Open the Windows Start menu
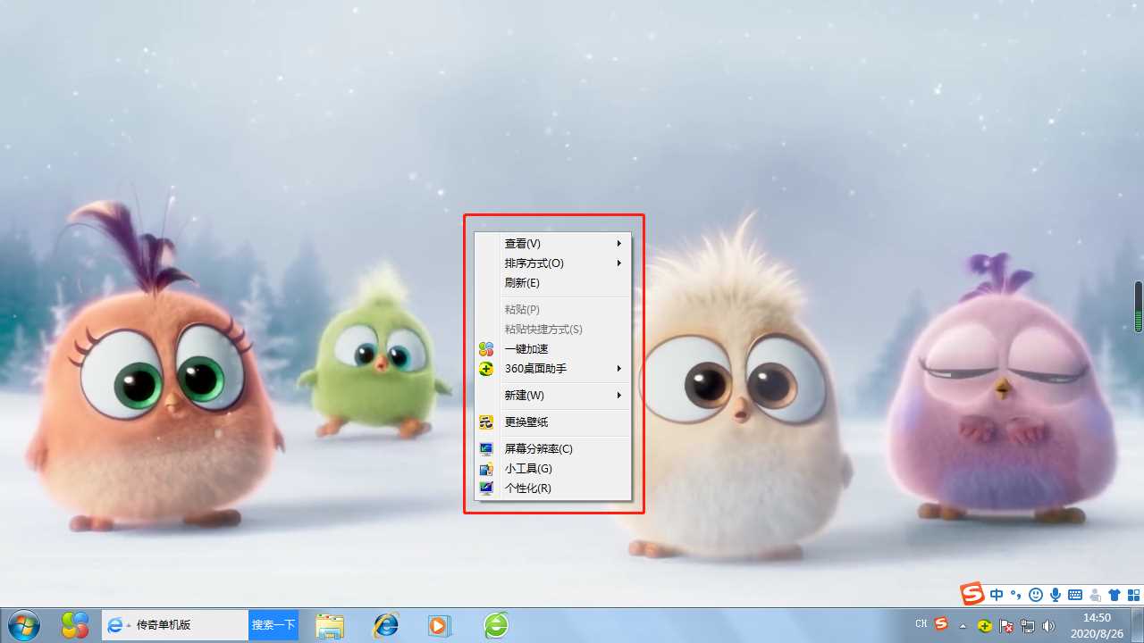Screen dimensions: 1144x643 pos(23,625)
